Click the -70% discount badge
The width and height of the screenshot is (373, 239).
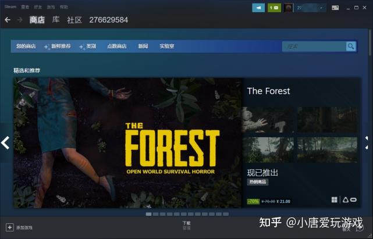pos(253,201)
